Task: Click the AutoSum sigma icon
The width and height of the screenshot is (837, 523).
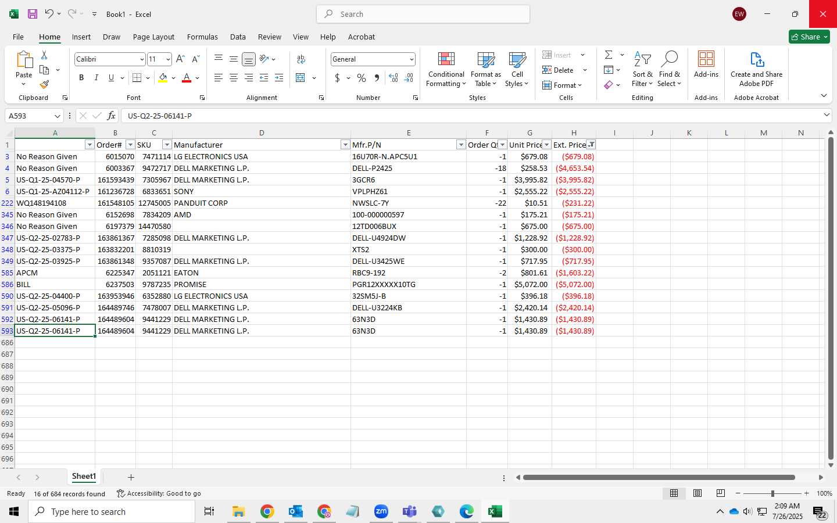Action: (609, 55)
